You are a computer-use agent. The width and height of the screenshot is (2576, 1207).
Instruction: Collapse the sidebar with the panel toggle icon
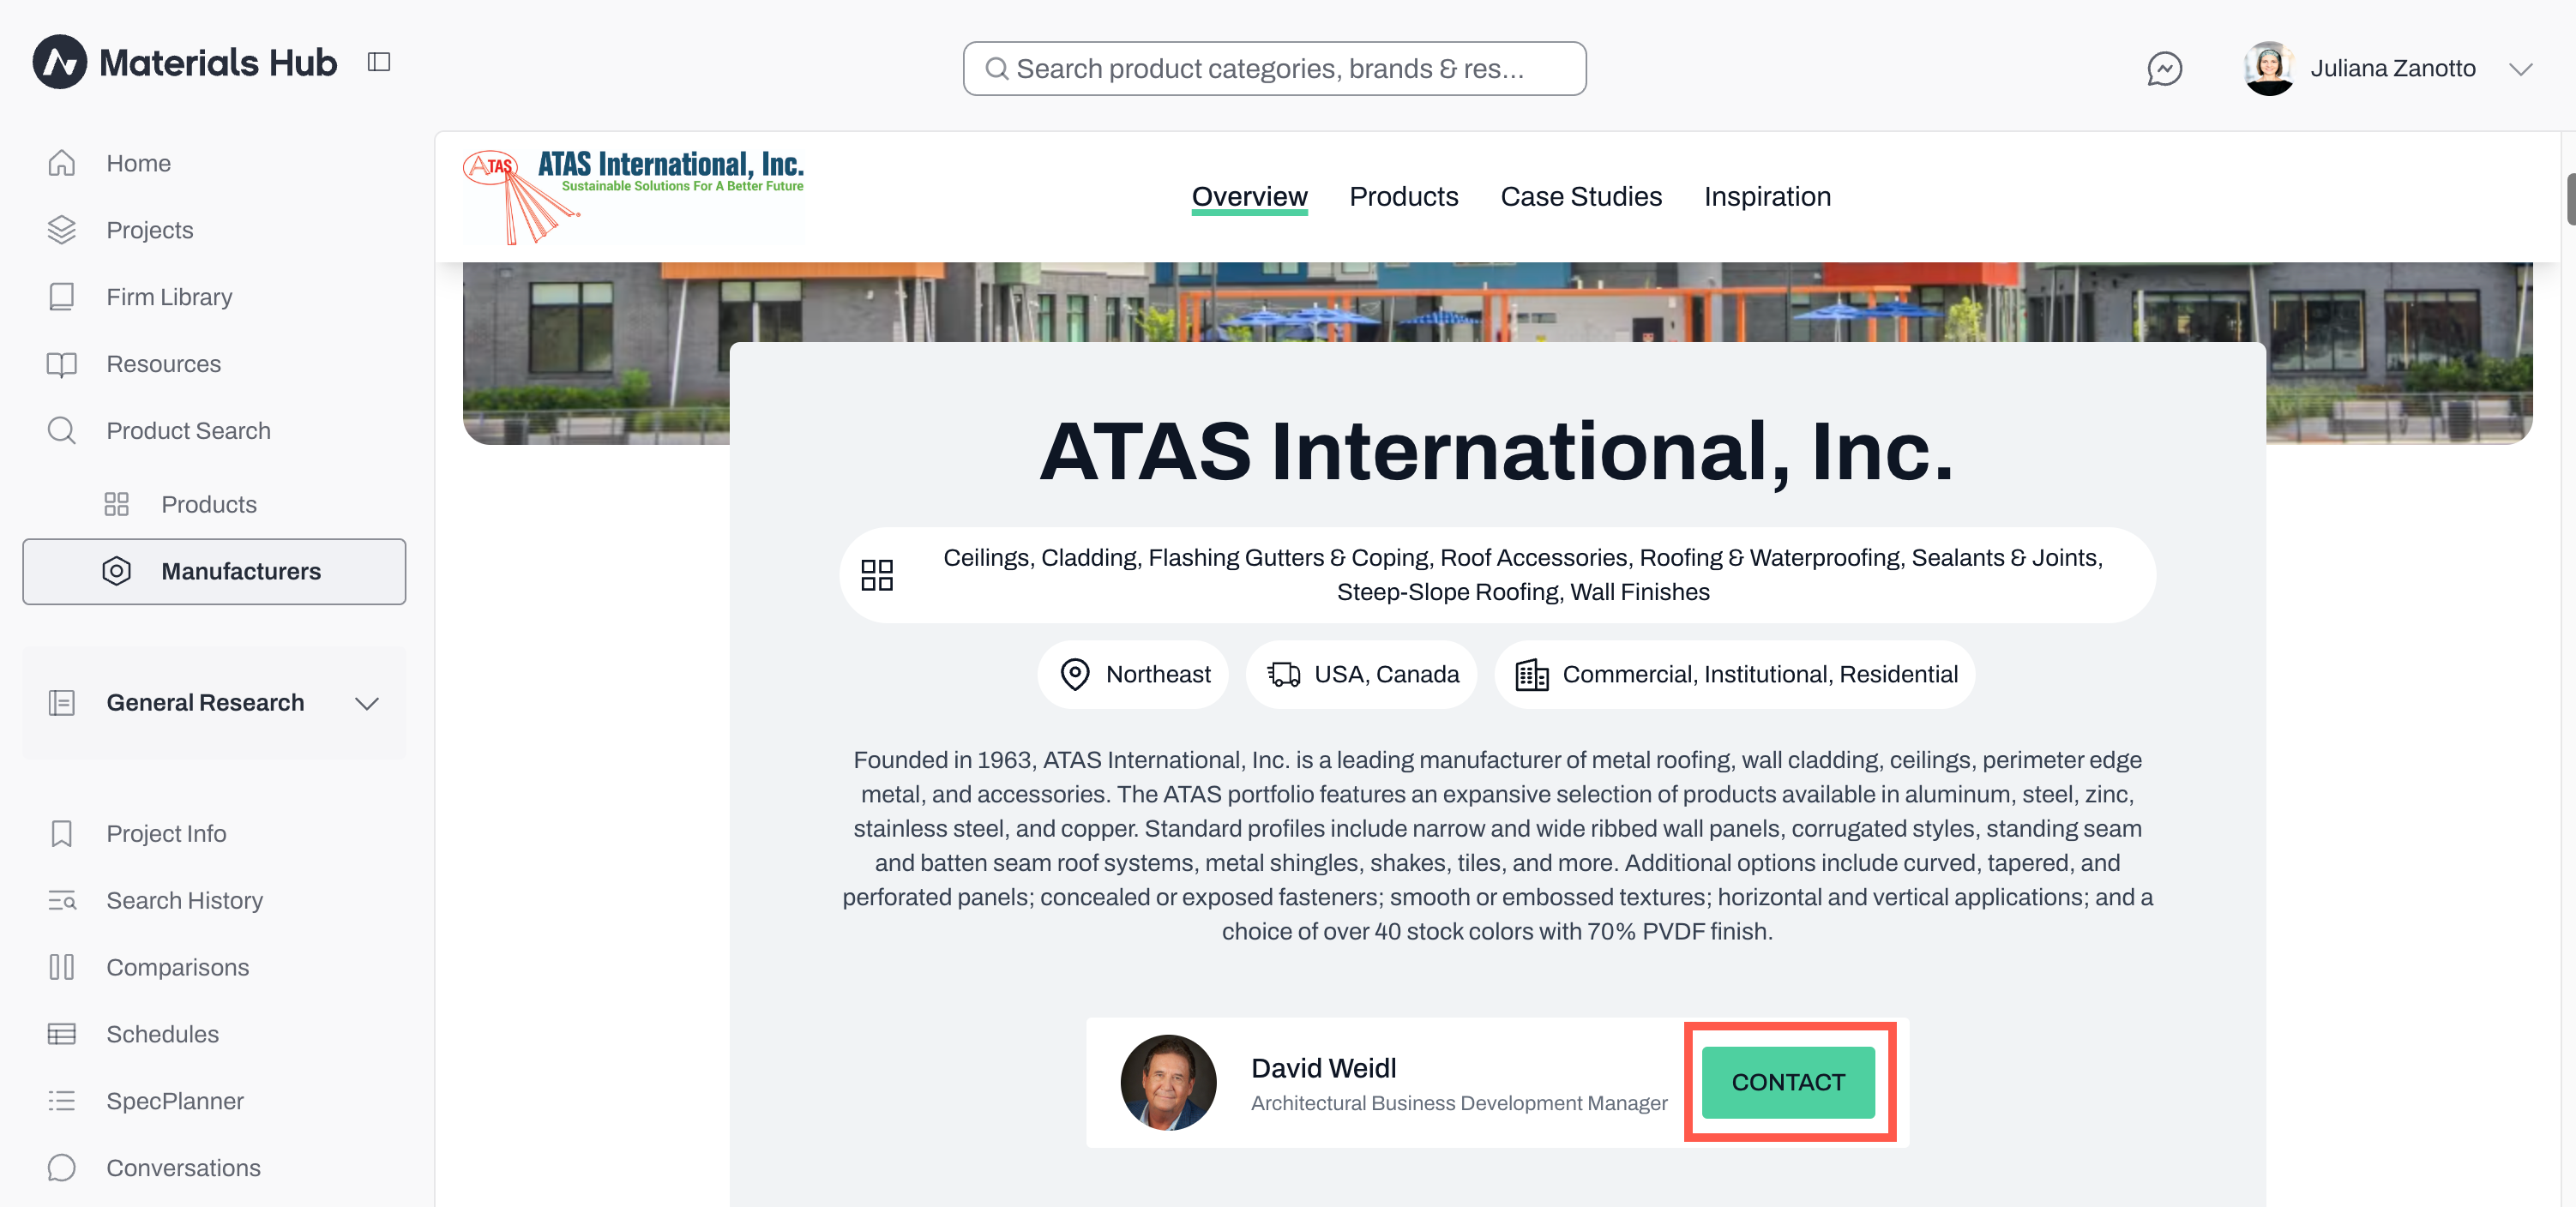coord(379,62)
